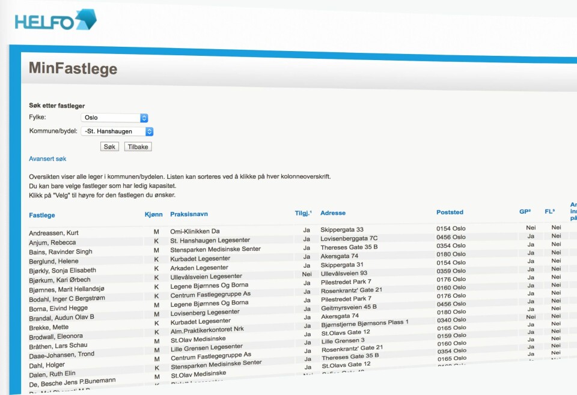Select the row name Brandal, Audun Olav B
Viewport: 577px width, 395px height.
(61, 318)
